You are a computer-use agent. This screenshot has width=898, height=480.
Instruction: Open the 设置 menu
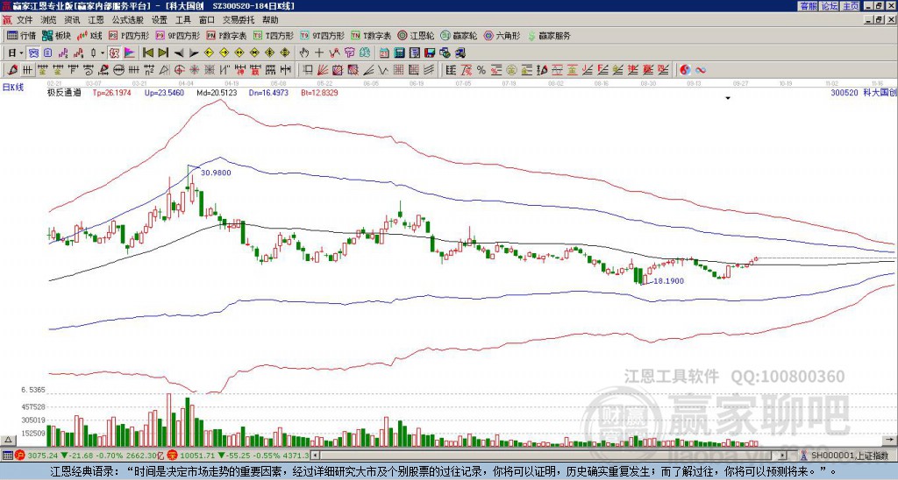point(160,20)
